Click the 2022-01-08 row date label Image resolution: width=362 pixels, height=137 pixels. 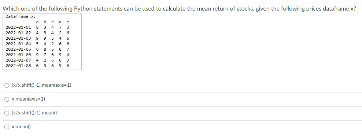[18, 66]
